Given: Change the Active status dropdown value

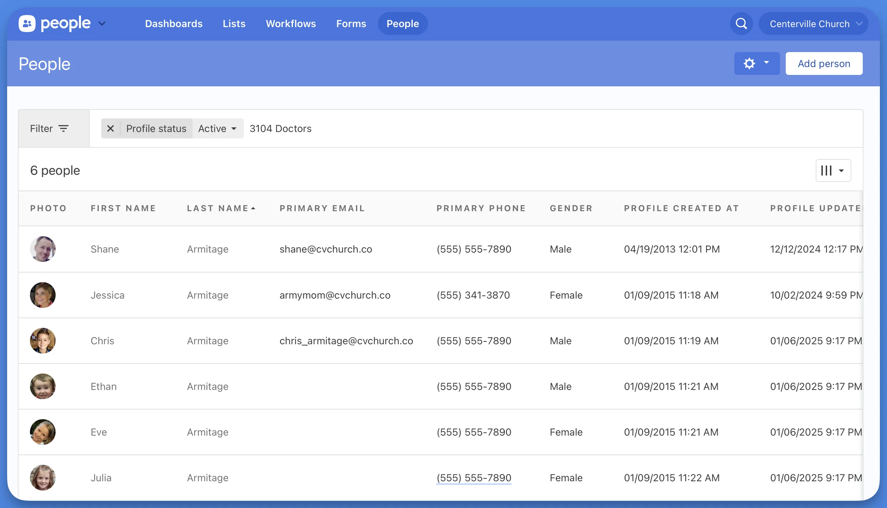Looking at the screenshot, I should tap(217, 128).
